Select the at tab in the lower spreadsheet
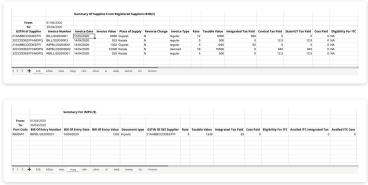The image size is (368, 185). (106, 169)
